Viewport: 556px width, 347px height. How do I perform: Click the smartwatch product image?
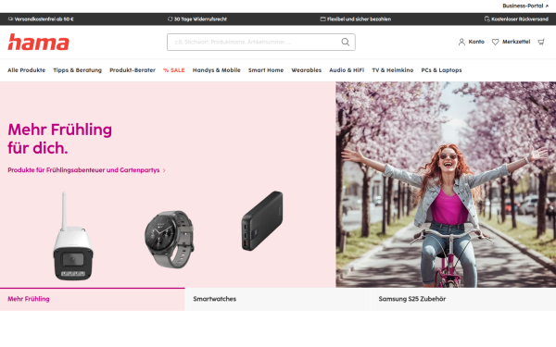170,239
